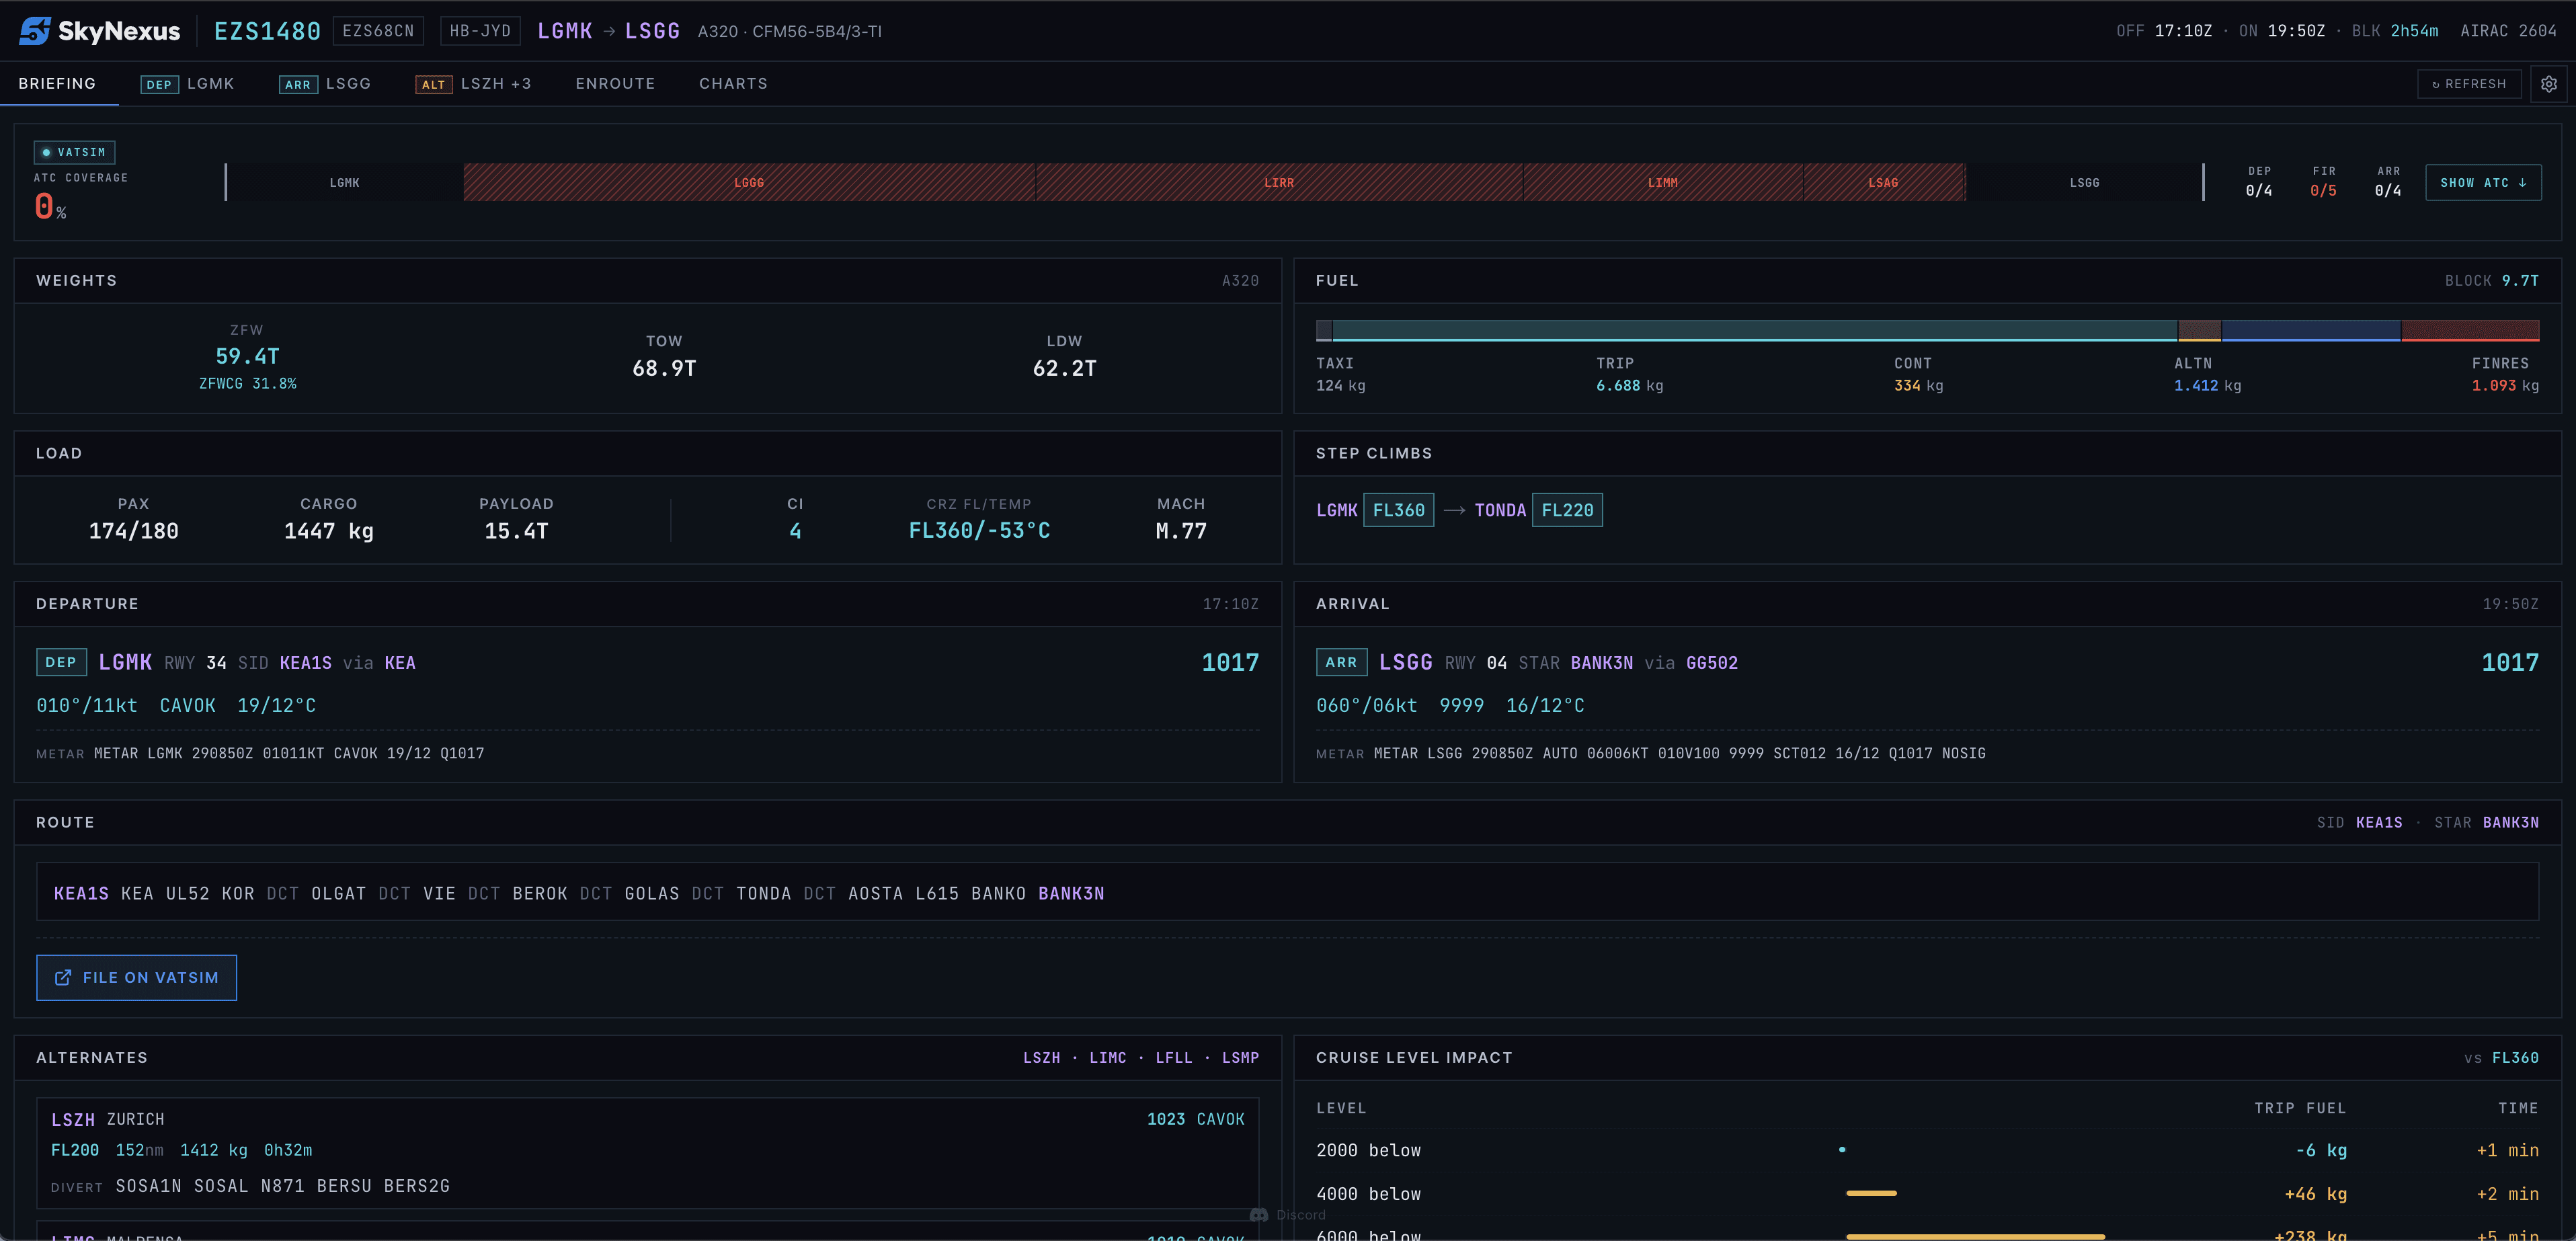Click the MACH M.77 value
The height and width of the screenshot is (1241, 2576).
[x=1181, y=531]
